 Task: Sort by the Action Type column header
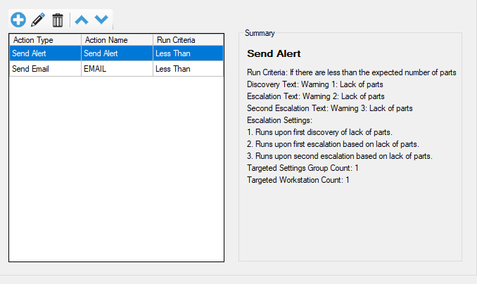45,40
